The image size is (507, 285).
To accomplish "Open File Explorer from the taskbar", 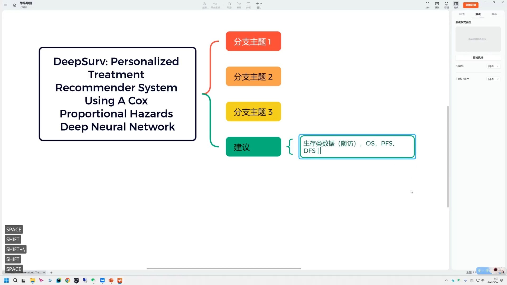I will [x=32, y=280].
